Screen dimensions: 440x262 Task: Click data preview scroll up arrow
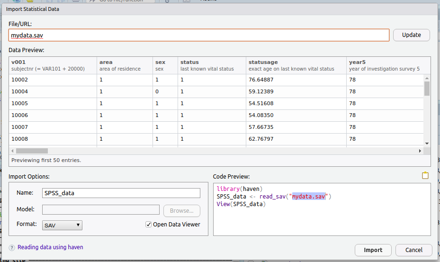point(427,78)
